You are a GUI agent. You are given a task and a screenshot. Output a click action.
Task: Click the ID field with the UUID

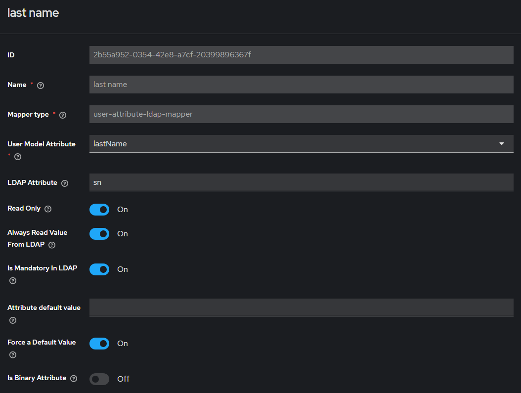coord(301,55)
